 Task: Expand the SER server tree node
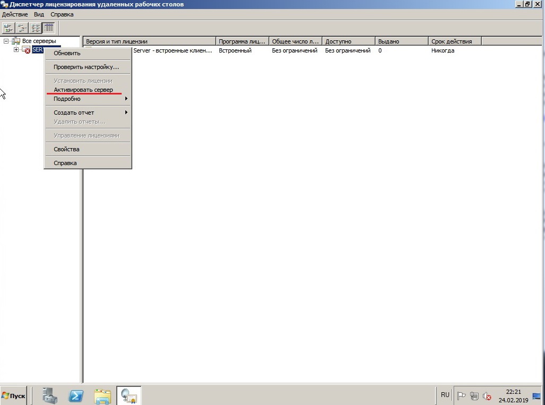click(16, 50)
